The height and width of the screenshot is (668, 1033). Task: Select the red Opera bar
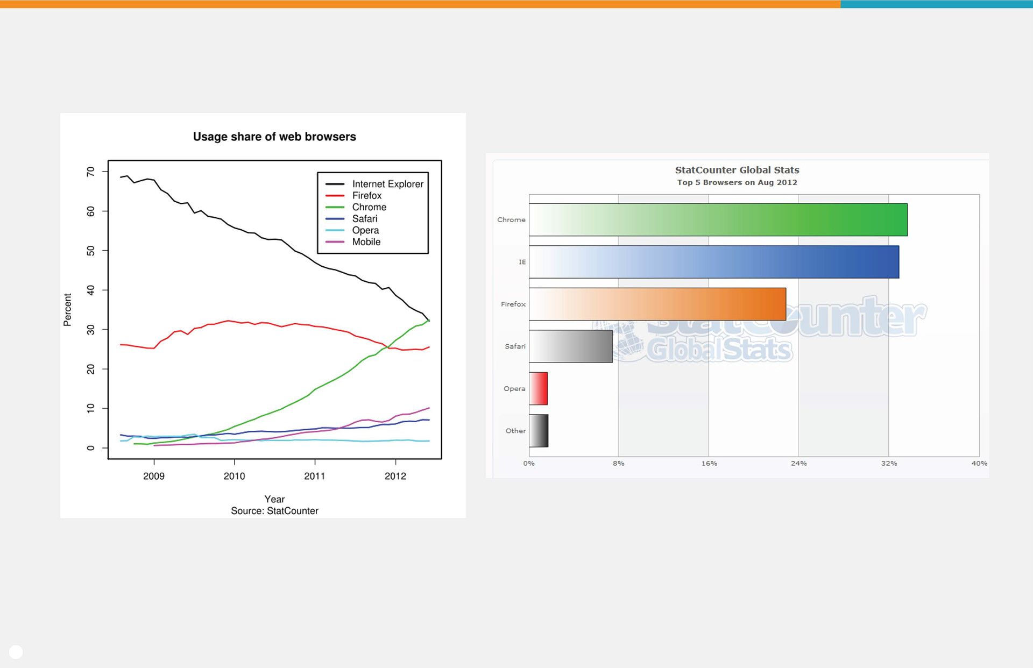click(538, 388)
